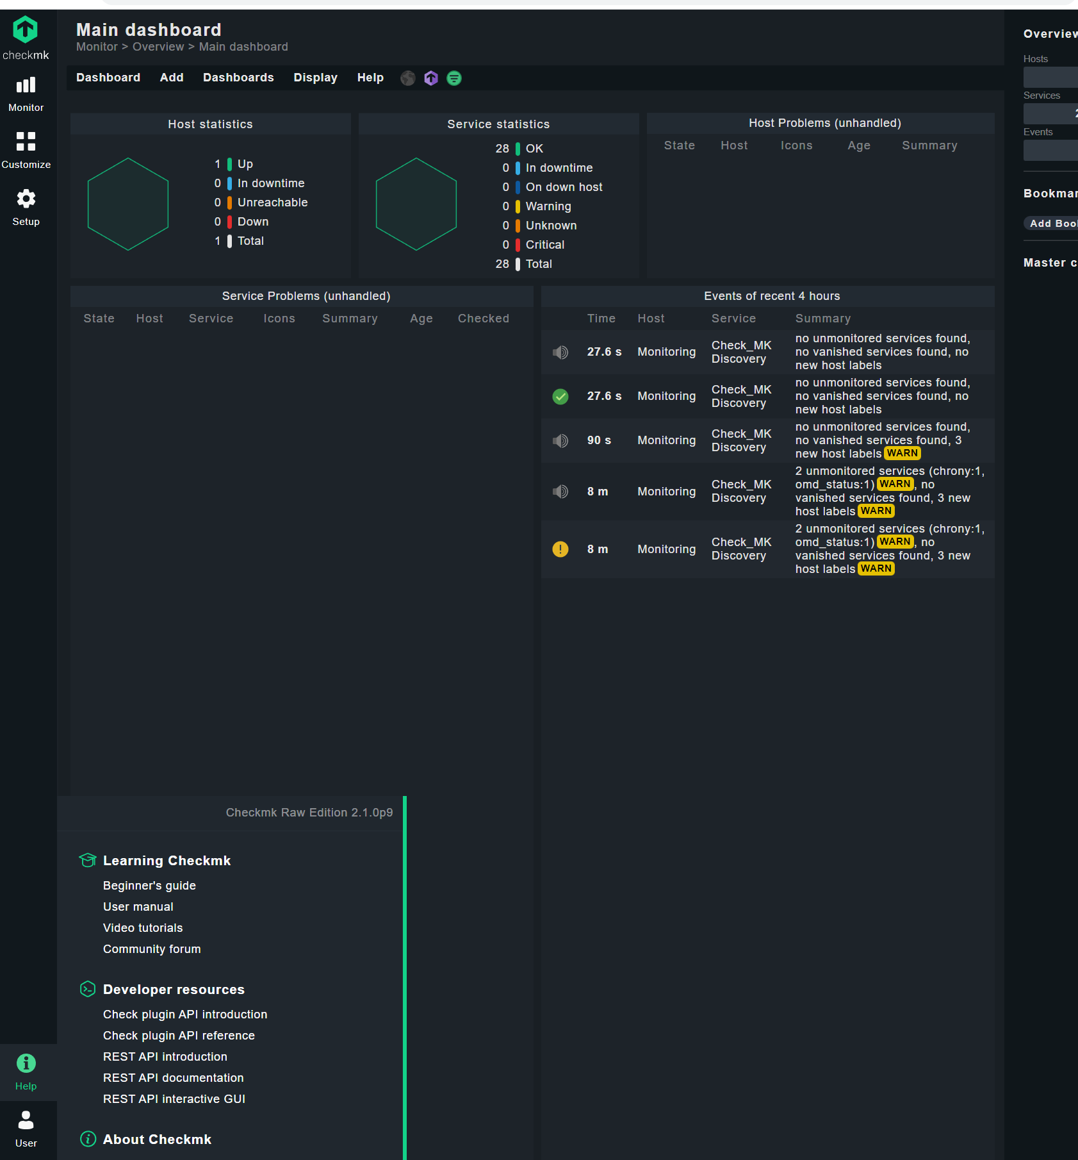
Task: Click the WARN badge on the 90 s event
Action: [902, 453]
